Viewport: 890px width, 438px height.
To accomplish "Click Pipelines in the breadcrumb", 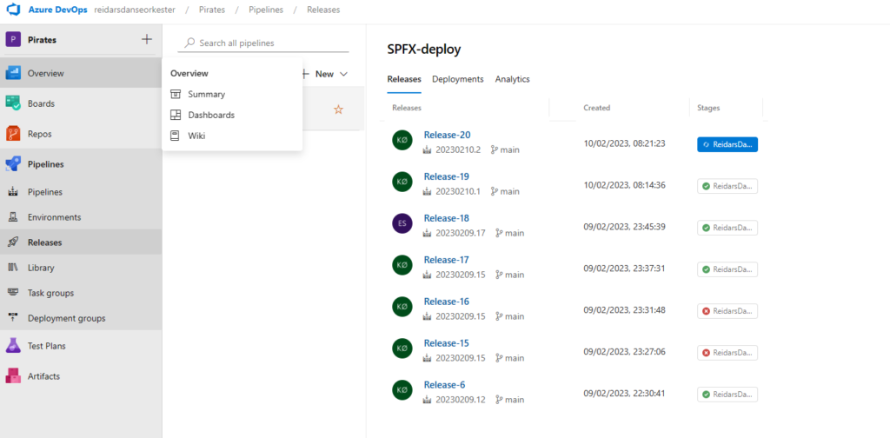I will coord(266,10).
